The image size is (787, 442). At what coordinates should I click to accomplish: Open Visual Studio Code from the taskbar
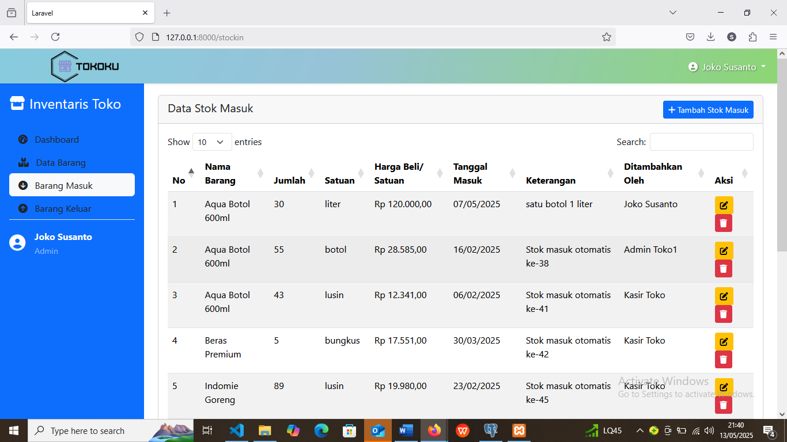(236, 430)
